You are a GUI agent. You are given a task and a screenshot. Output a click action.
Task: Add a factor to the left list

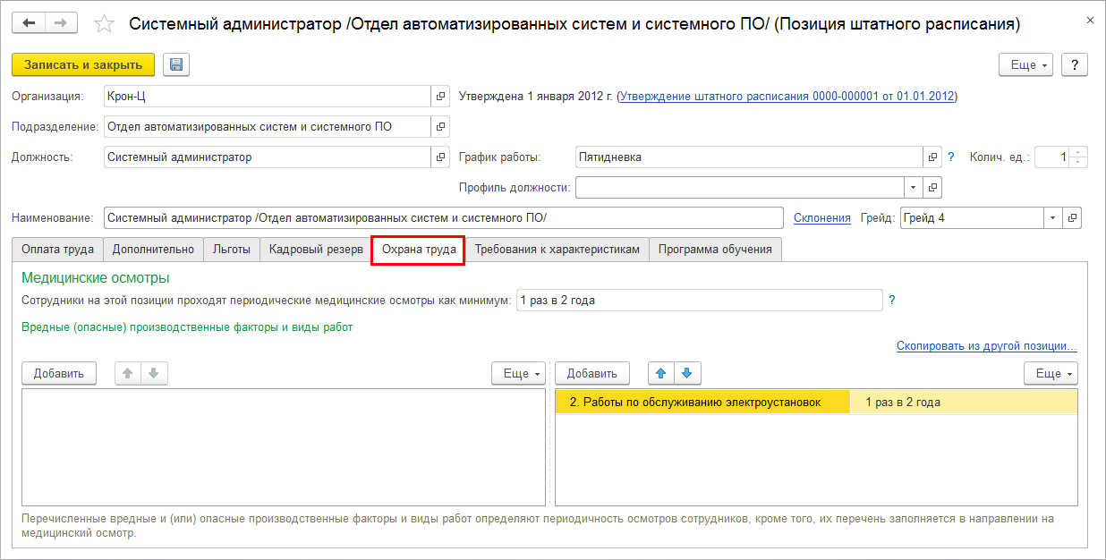tap(58, 374)
